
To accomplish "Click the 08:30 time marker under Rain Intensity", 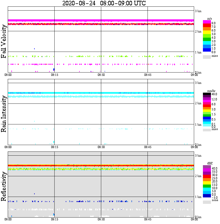I will pos(101,147).
